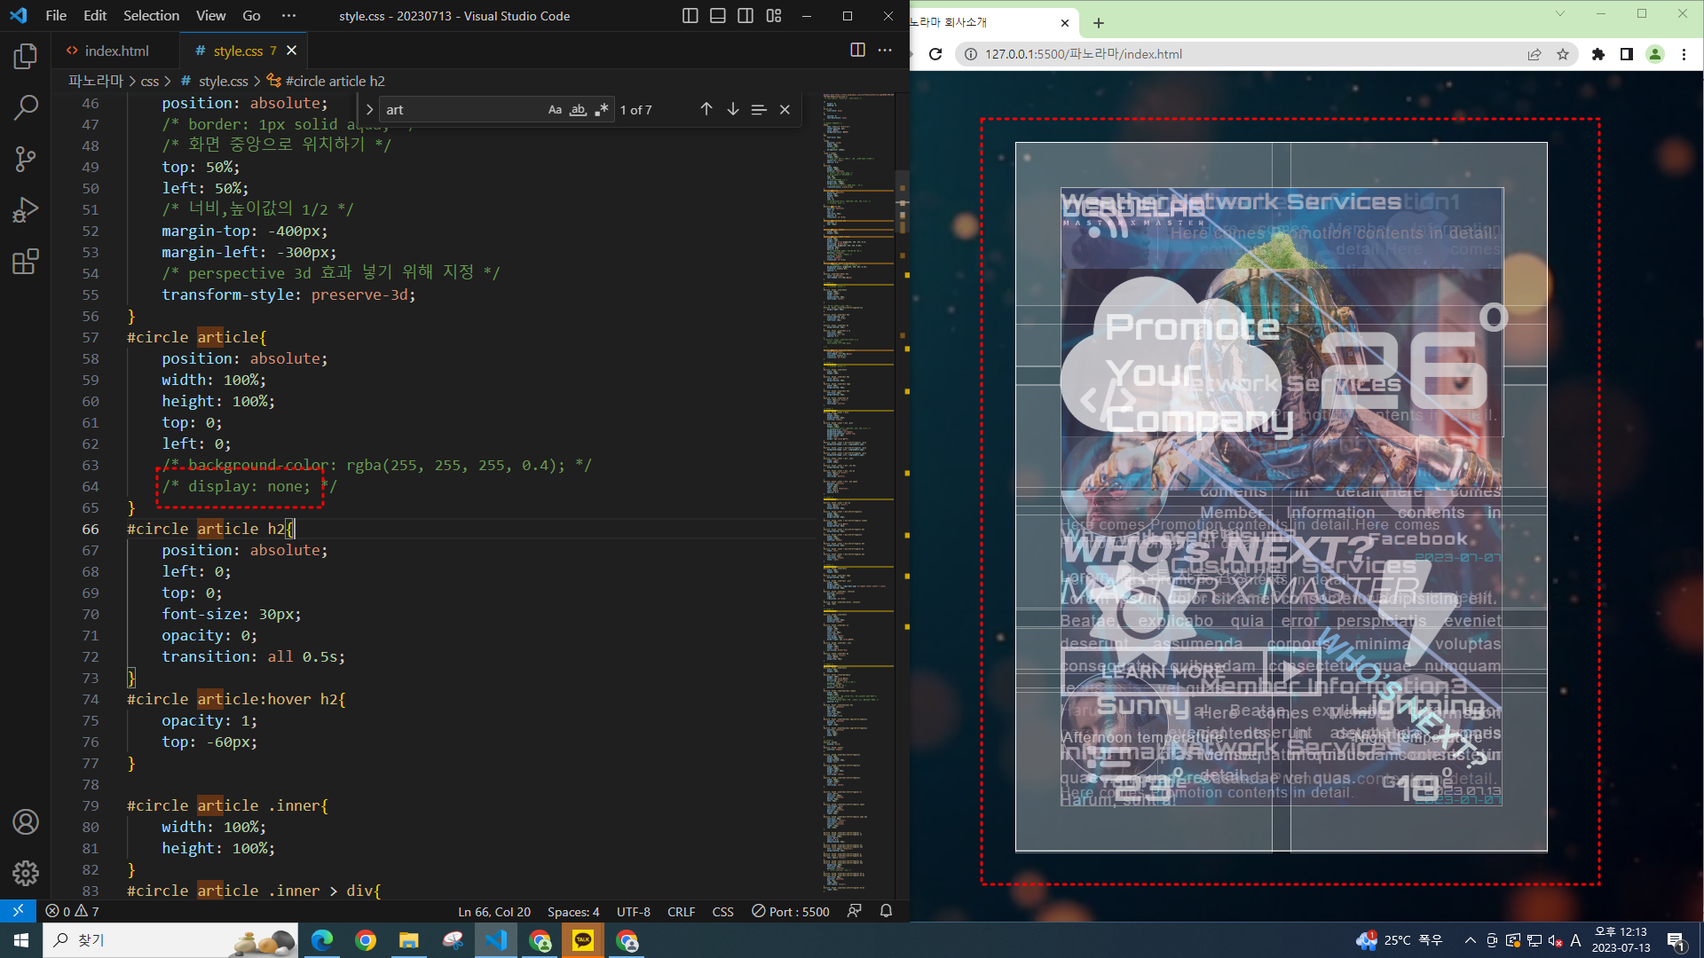Click the Split Editor Right icon

pyautogui.click(x=857, y=51)
